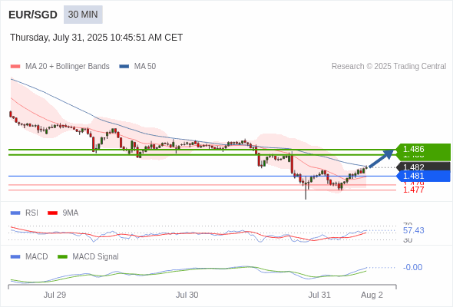Click the blue upward trend arrow
This screenshot has width=453, height=307.
click(x=382, y=159)
